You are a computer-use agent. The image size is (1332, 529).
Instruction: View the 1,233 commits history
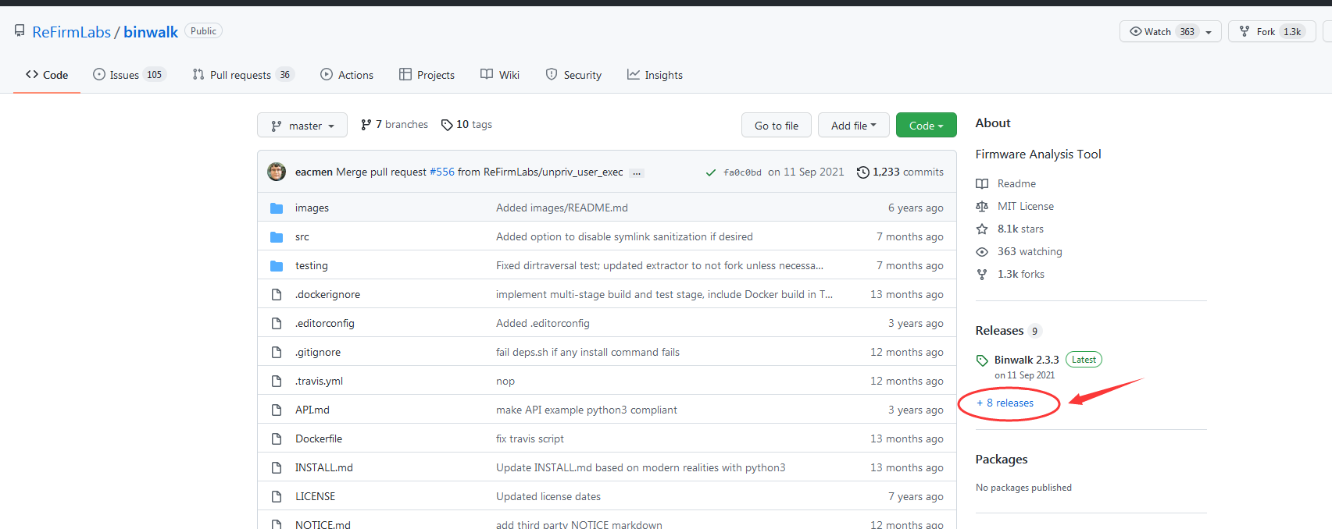(900, 172)
